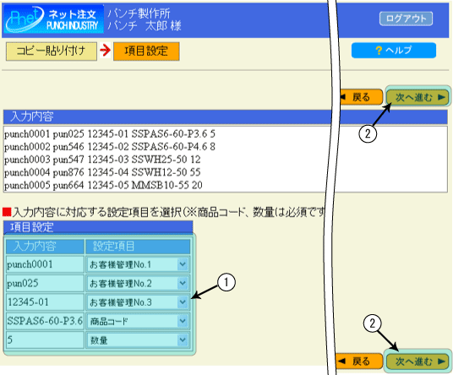The width and height of the screenshot is (453, 375).
Task: Open the お客様管理No.1 dropdown
Action: (138, 264)
